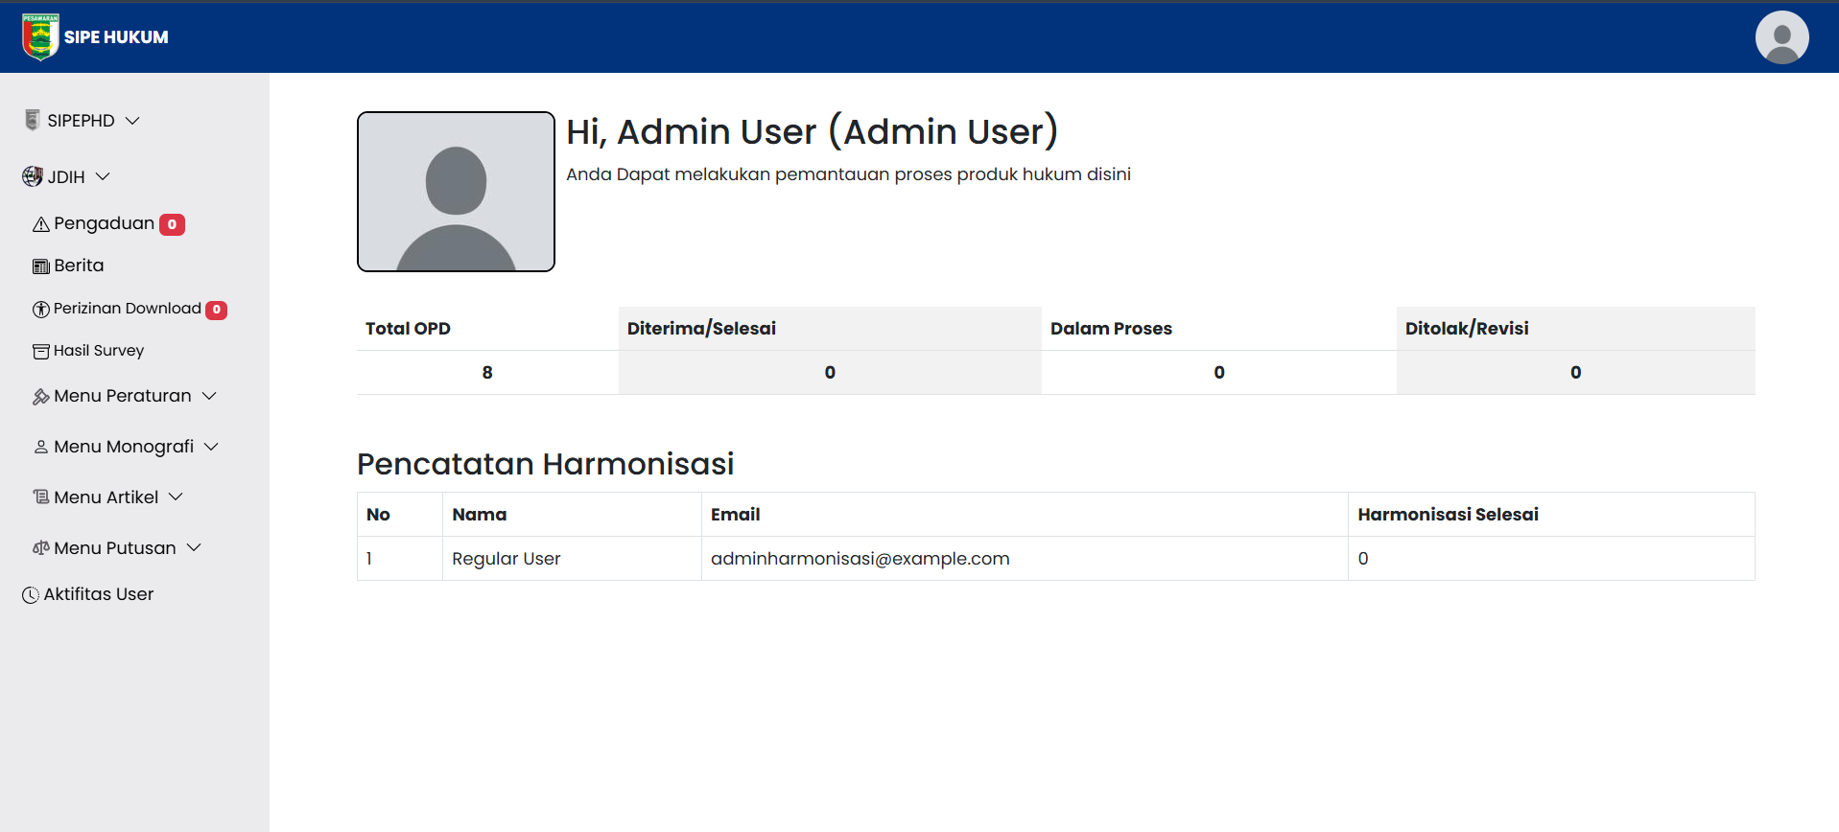This screenshot has width=1839, height=832.
Task: Click the Pengaduan red count badge
Action: pos(172,224)
